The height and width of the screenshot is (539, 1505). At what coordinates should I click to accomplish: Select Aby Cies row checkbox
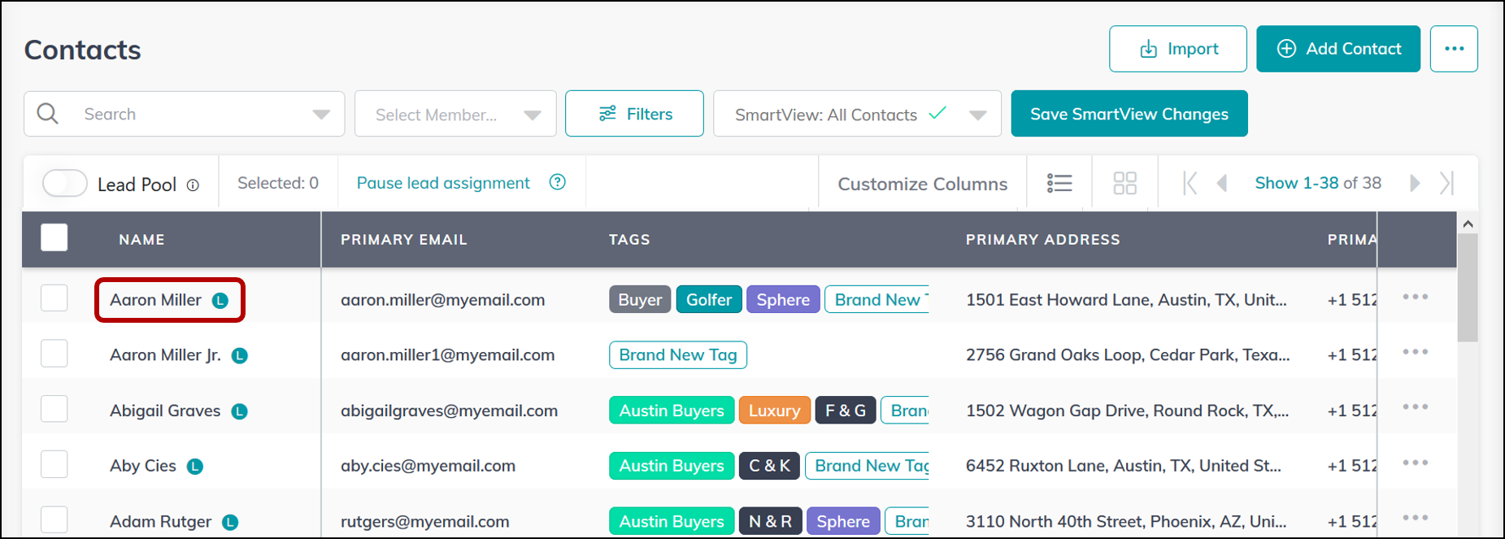coord(54,464)
